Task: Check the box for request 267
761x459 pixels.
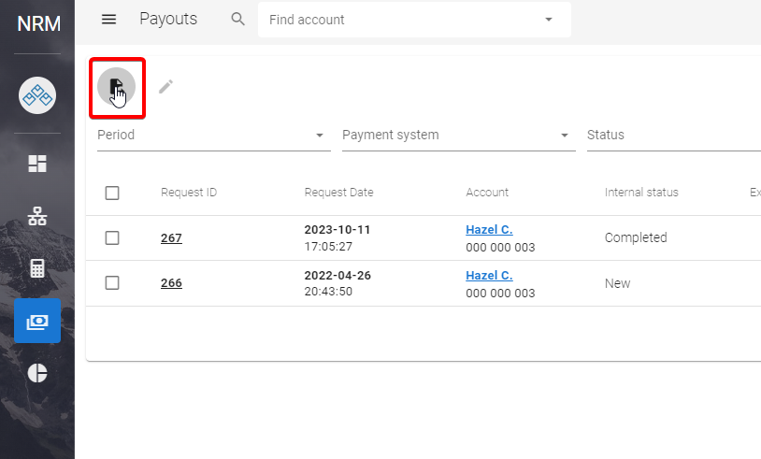Action: click(x=112, y=237)
